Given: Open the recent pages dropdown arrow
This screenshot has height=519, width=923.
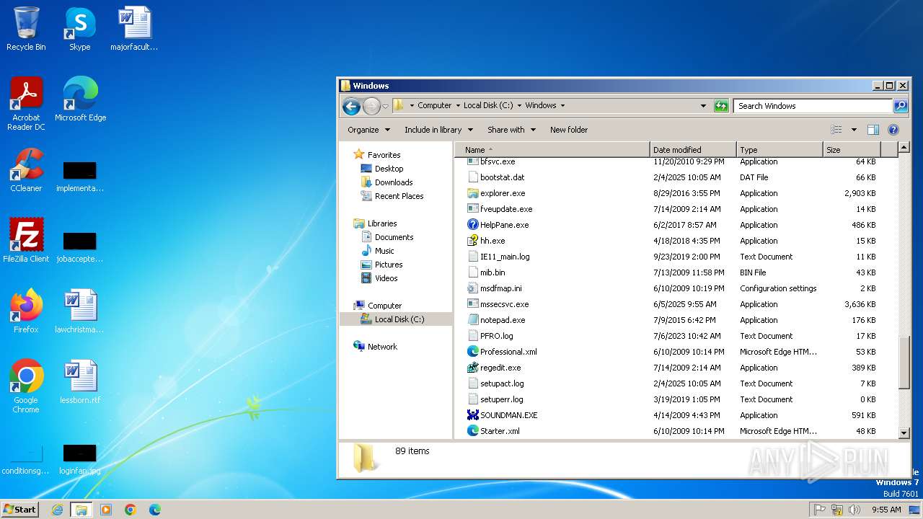Looking at the screenshot, I should click(x=385, y=107).
